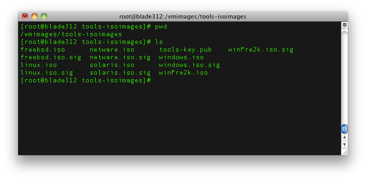This screenshot has width=366, height=180.
Task: Click the windows.iso.sig filename
Action: pos(189,65)
